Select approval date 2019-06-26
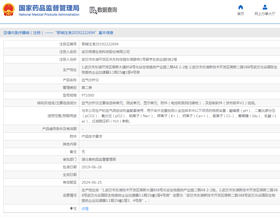Screen dimensions: 280x219 point(92,167)
